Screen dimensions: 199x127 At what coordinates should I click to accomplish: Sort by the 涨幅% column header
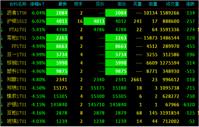click(x=36, y=4)
